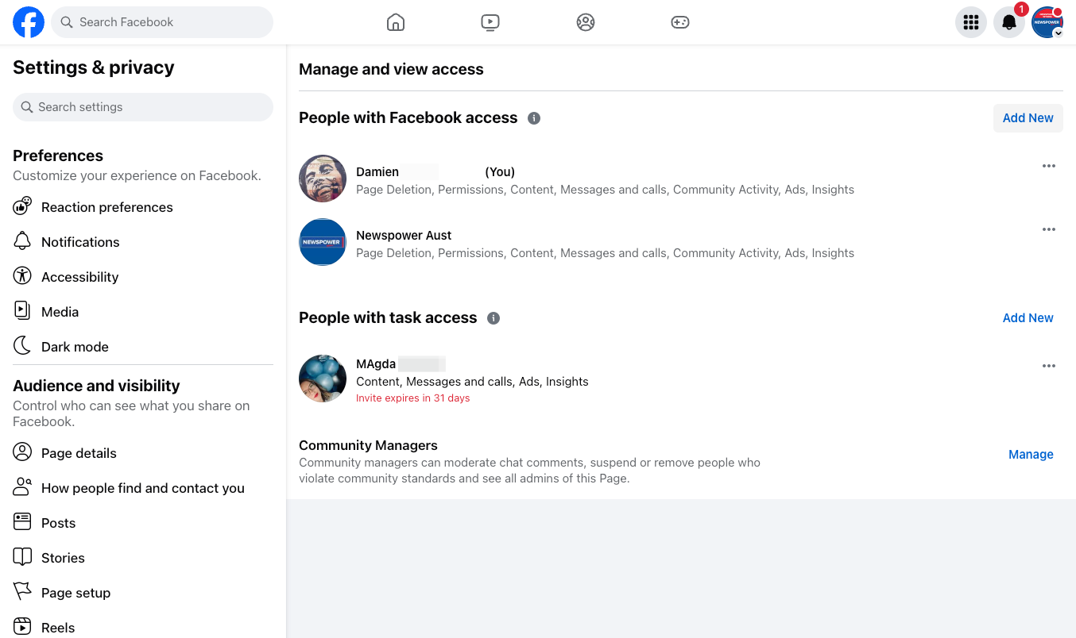
Task: Open Accessibility settings
Action: 143,277
